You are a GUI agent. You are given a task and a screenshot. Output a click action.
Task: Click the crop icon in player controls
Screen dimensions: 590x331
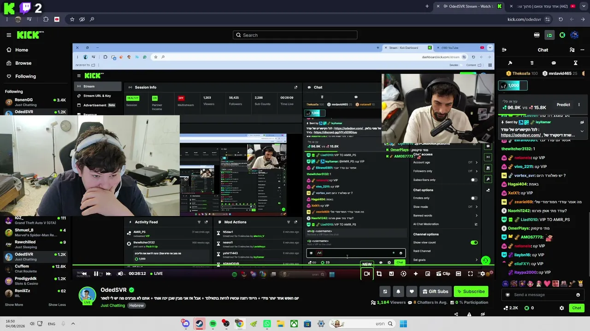[379, 274]
